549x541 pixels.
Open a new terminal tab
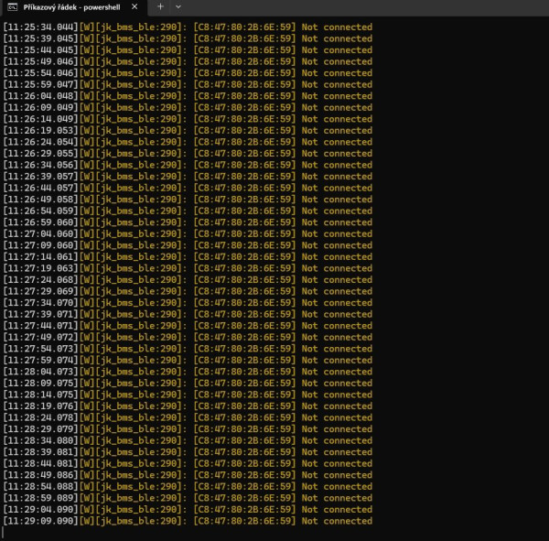(x=160, y=7)
